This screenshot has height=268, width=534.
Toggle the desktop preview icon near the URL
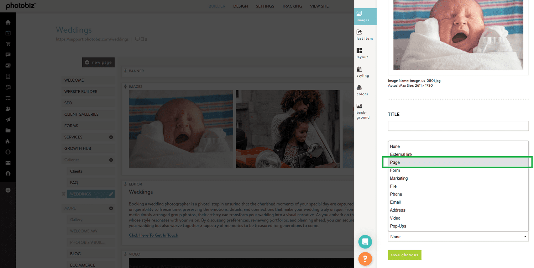tap(137, 39)
